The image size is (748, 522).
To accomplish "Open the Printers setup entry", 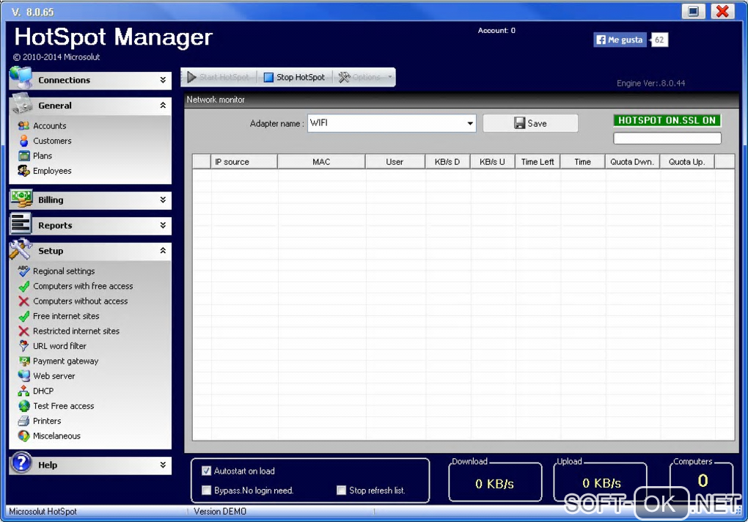I will pos(47,421).
